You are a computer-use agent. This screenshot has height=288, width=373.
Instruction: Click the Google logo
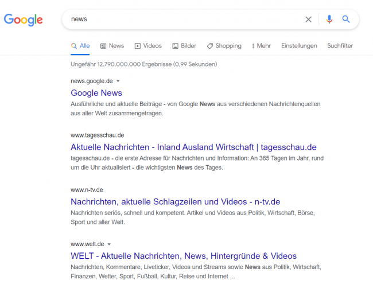pyautogui.click(x=24, y=20)
